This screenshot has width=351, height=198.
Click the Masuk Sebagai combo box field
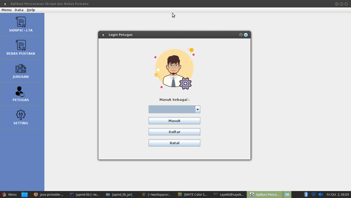click(x=172, y=109)
